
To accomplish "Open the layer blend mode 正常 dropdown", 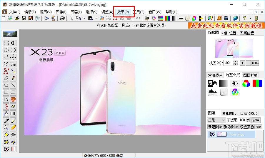I will pos(216,120).
